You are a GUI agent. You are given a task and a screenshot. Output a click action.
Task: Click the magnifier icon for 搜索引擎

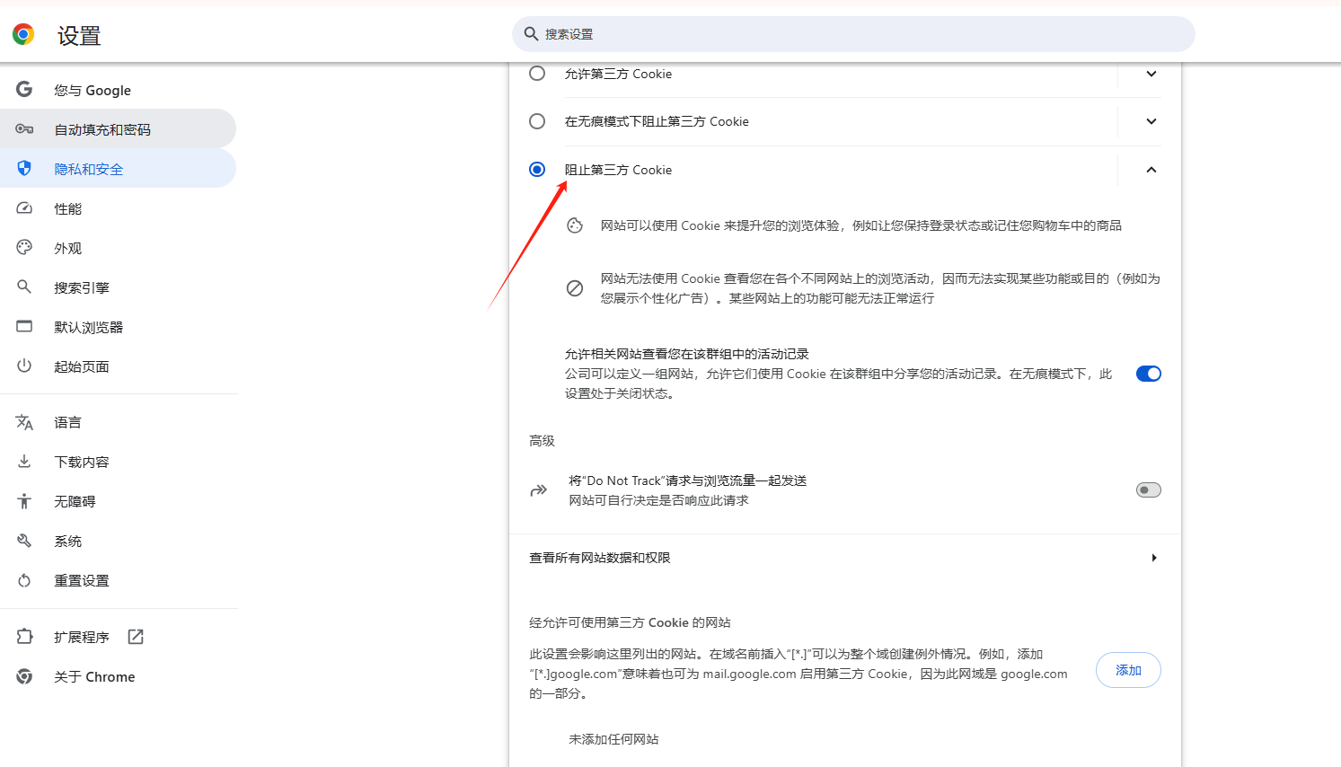(x=24, y=287)
